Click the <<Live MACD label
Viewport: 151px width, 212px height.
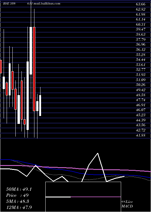127,204
